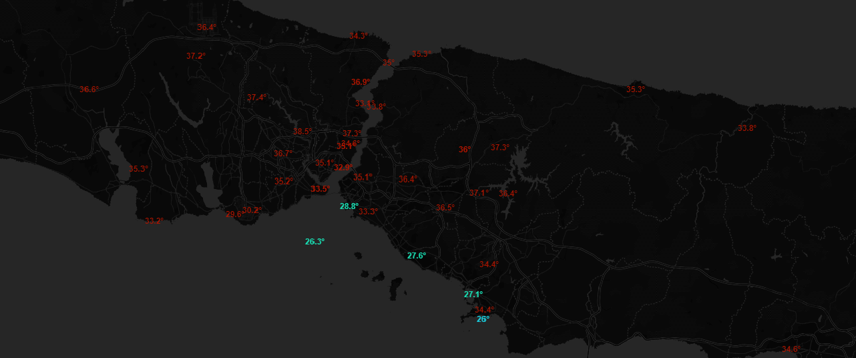The width and height of the screenshot is (856, 358).
Task: Select the 36° temperature reading
Action: point(465,150)
